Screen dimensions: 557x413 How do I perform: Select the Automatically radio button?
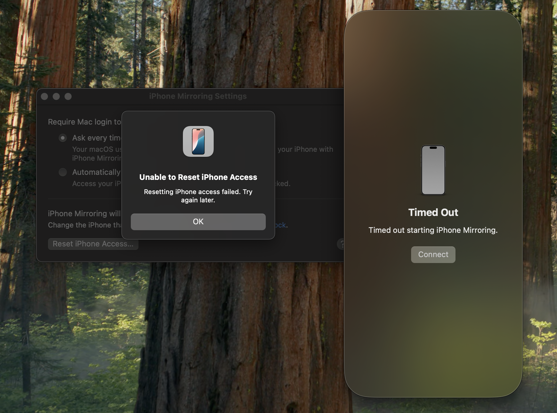coord(63,172)
